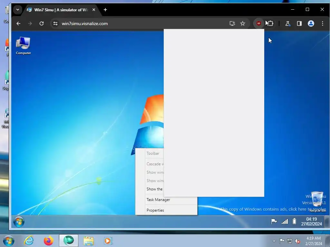330x247 pixels.
Task: Click the host tray Action Center flag
Action: [282, 241]
